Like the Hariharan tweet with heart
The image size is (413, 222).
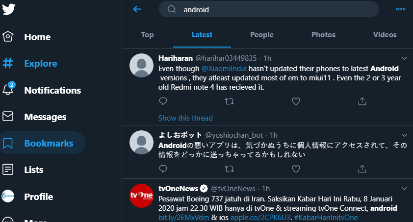[x=296, y=101]
